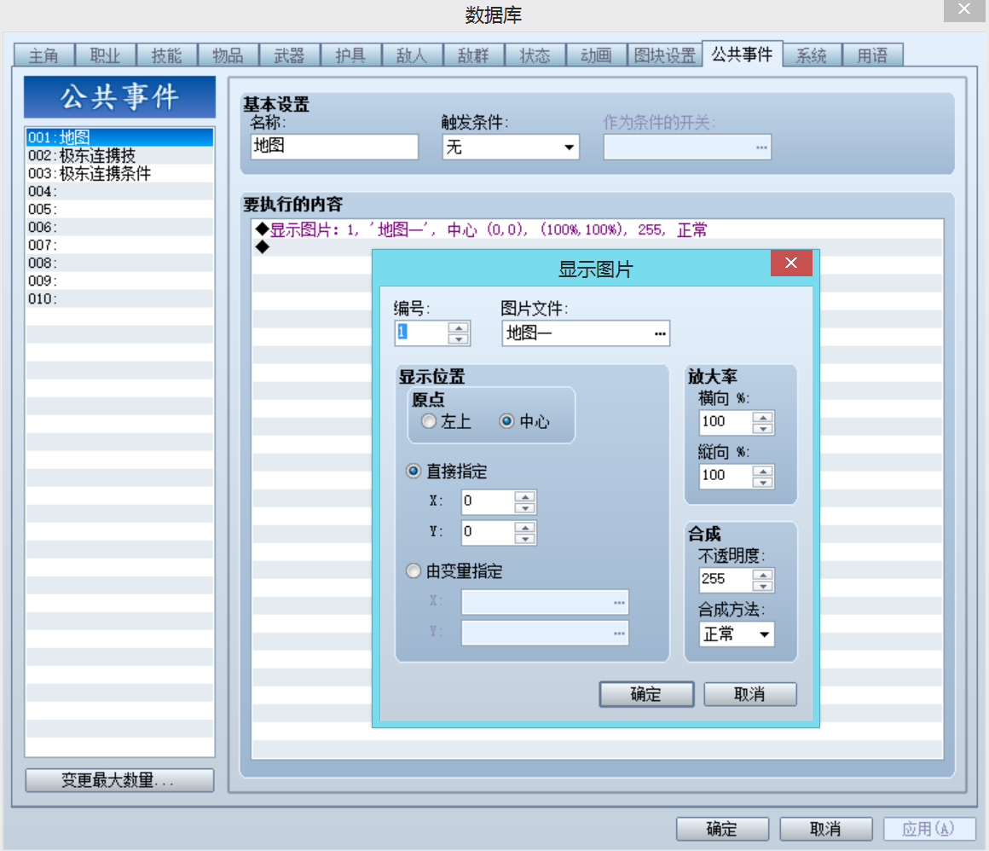Open the 动画 tab
The image size is (989, 851).
coord(596,55)
